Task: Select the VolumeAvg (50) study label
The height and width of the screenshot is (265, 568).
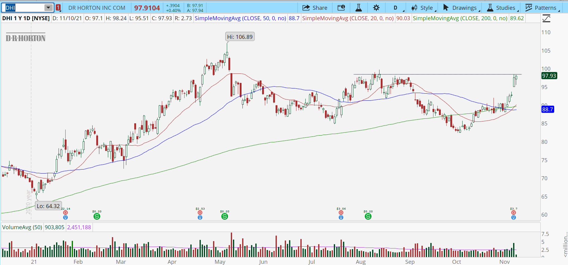Action: (22, 227)
